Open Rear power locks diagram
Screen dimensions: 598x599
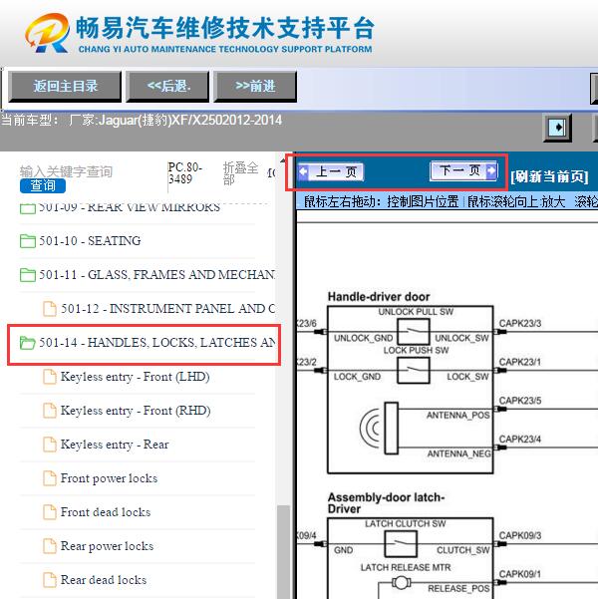(x=107, y=546)
